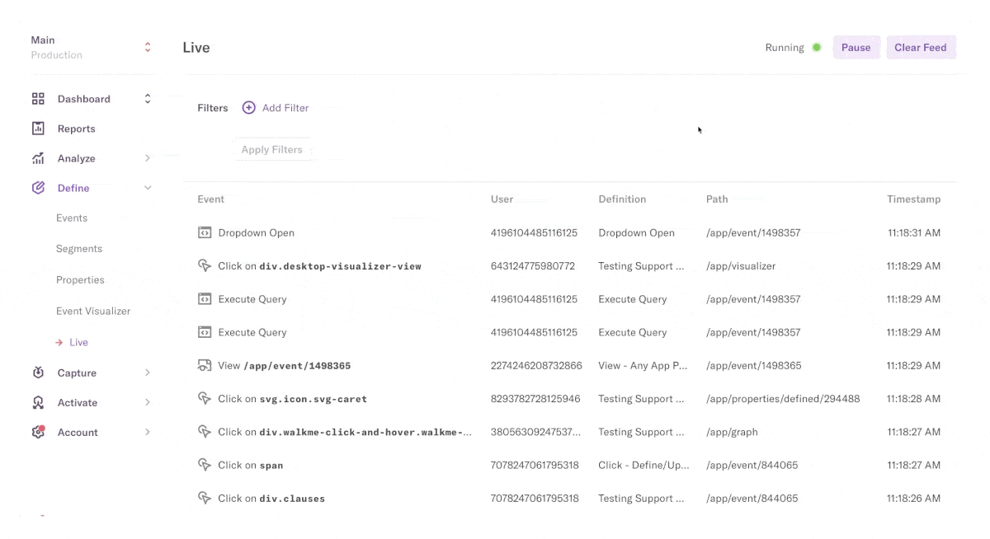
Task: Click the plus icon next to Add Filter
Action: tap(247, 107)
